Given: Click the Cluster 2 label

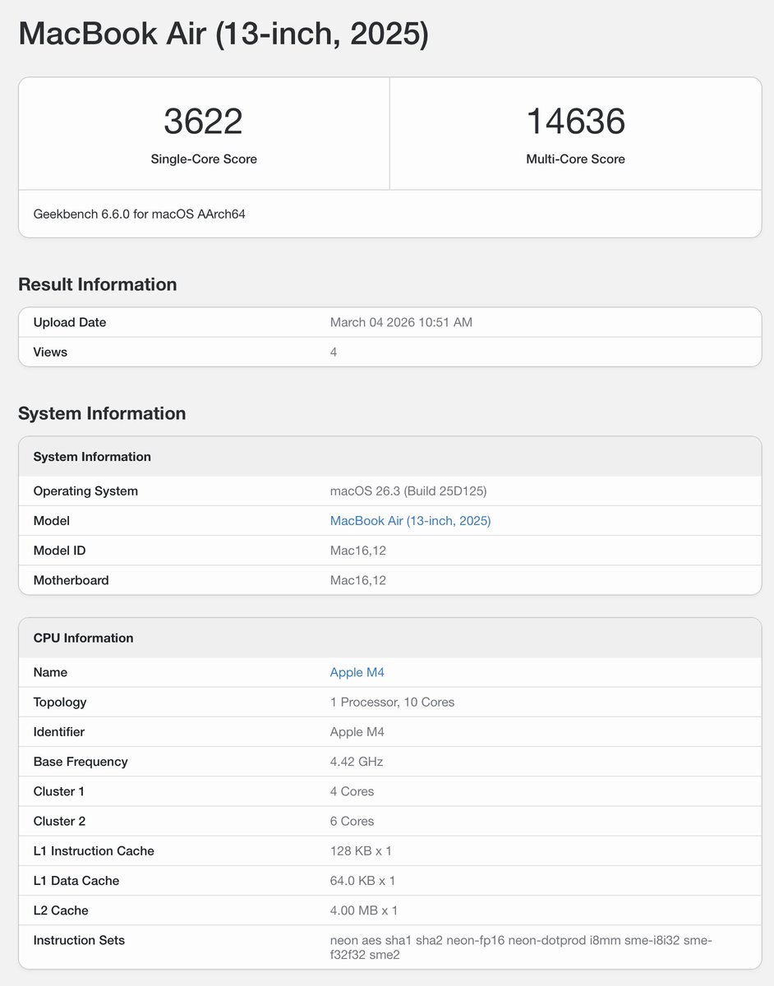Looking at the screenshot, I should (59, 821).
